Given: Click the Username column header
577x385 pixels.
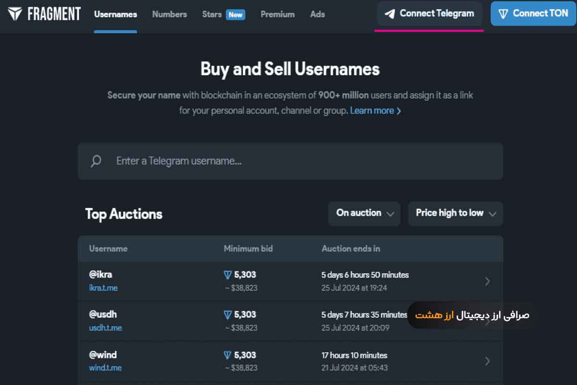Looking at the screenshot, I should (x=108, y=249).
